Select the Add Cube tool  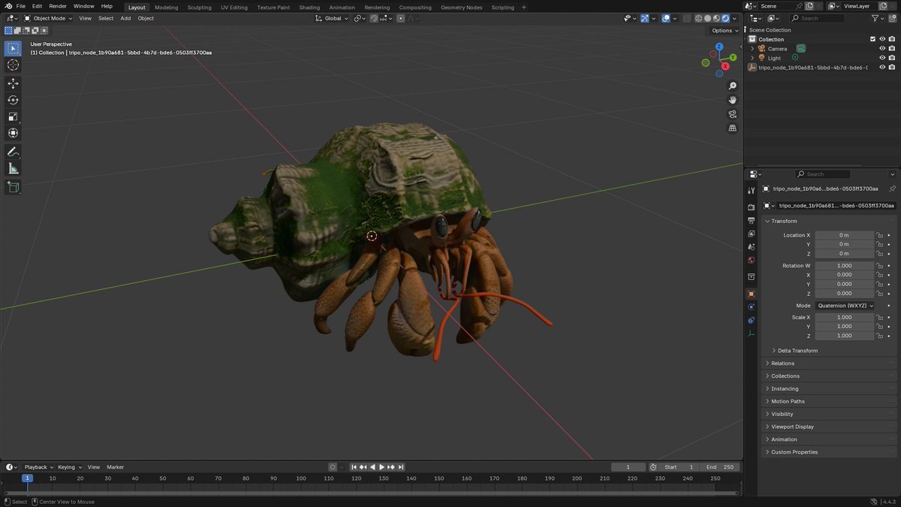[x=13, y=187]
